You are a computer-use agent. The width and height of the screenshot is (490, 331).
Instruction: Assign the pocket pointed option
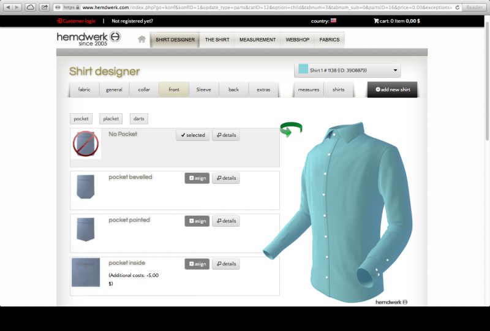point(197,221)
